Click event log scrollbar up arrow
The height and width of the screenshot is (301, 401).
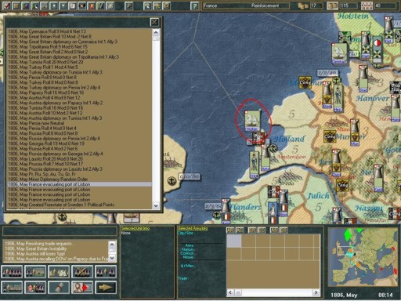point(156,32)
